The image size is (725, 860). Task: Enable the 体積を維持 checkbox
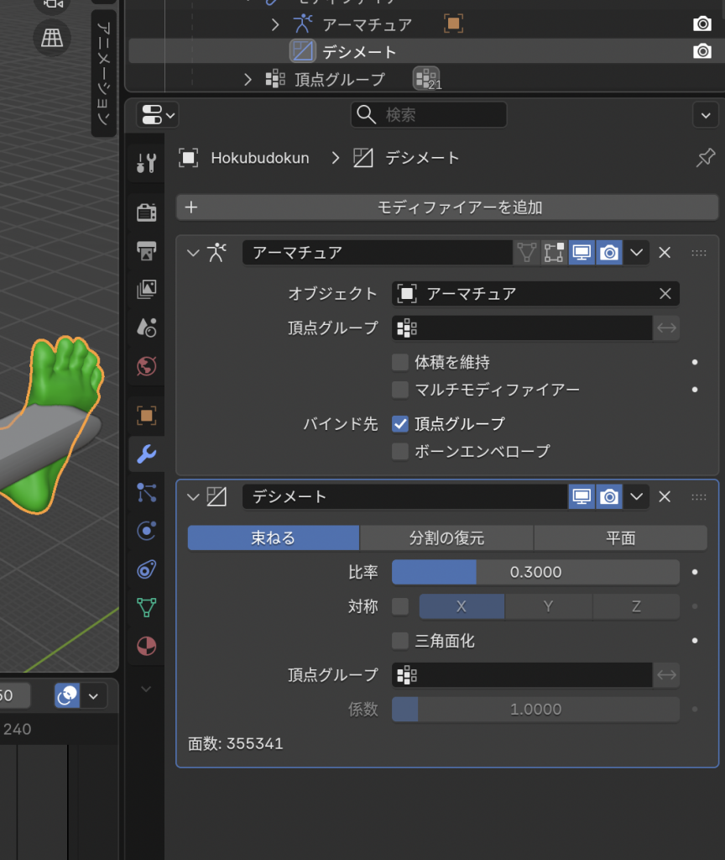400,363
